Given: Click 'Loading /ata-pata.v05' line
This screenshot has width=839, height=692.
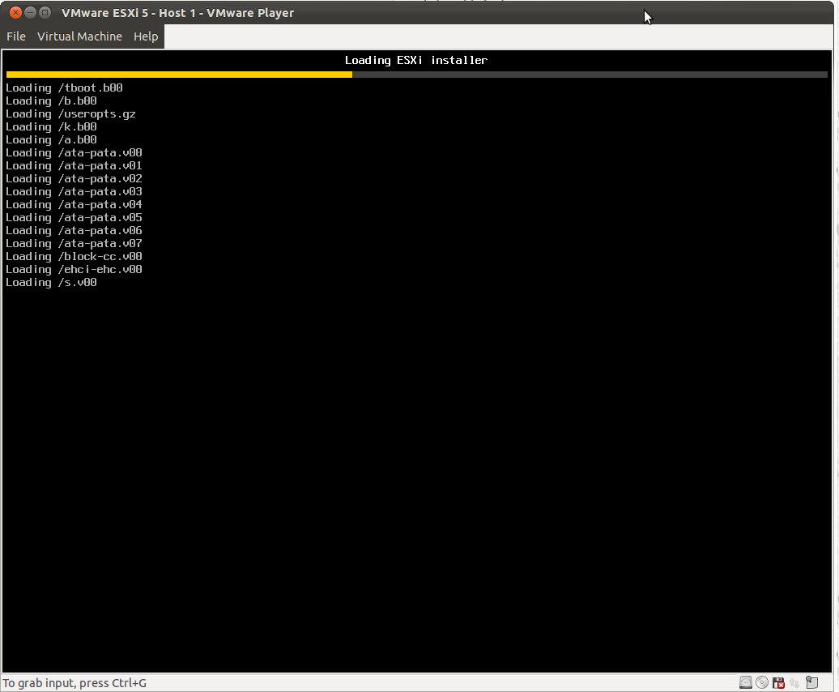Looking at the screenshot, I should click(x=74, y=217).
